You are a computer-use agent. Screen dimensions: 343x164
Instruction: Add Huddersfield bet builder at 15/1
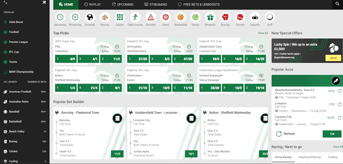[x=191, y=154]
